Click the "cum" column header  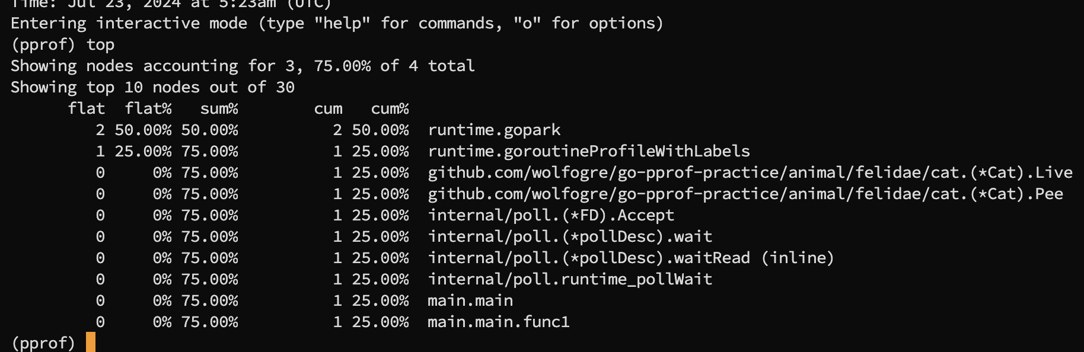pos(328,108)
